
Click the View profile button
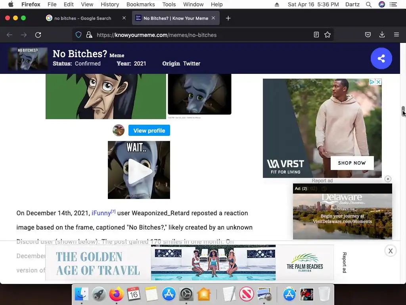click(149, 130)
